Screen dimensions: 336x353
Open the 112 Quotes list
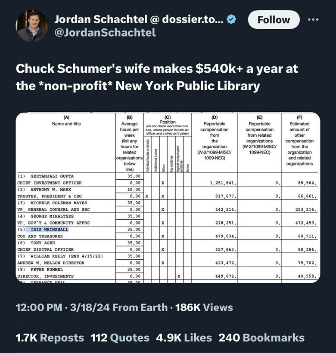click(x=120, y=338)
